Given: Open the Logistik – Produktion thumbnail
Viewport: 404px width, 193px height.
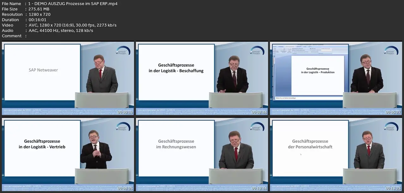Looking at the screenshot, I should click(336, 78).
